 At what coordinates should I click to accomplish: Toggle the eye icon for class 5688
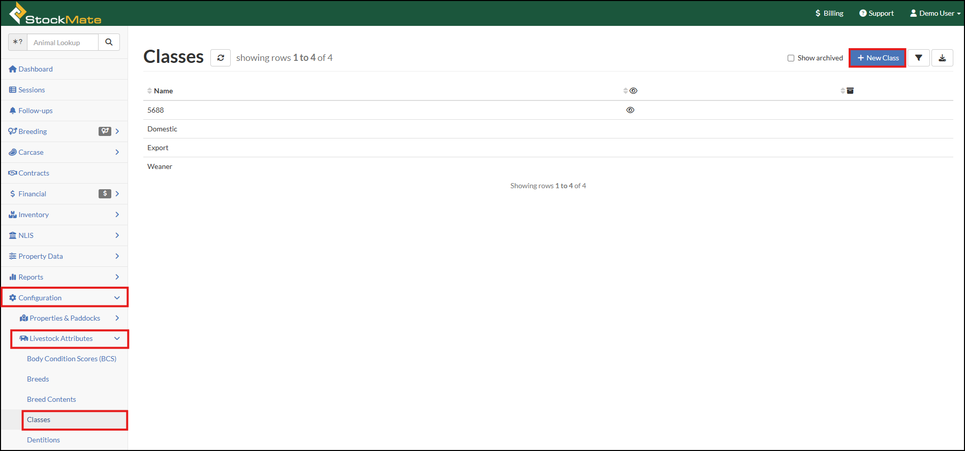pos(630,110)
